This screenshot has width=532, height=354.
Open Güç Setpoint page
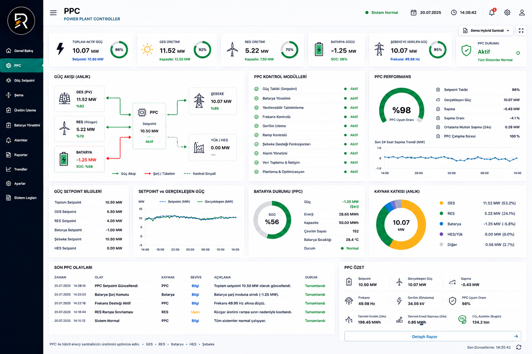pos(21,81)
